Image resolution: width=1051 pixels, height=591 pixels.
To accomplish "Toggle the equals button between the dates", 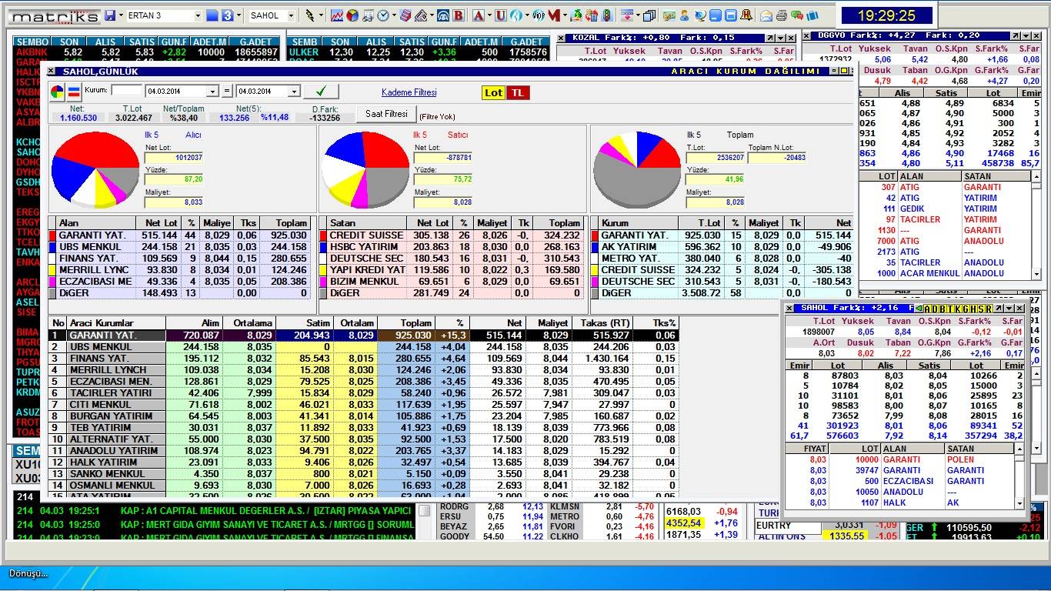I will 227,92.
